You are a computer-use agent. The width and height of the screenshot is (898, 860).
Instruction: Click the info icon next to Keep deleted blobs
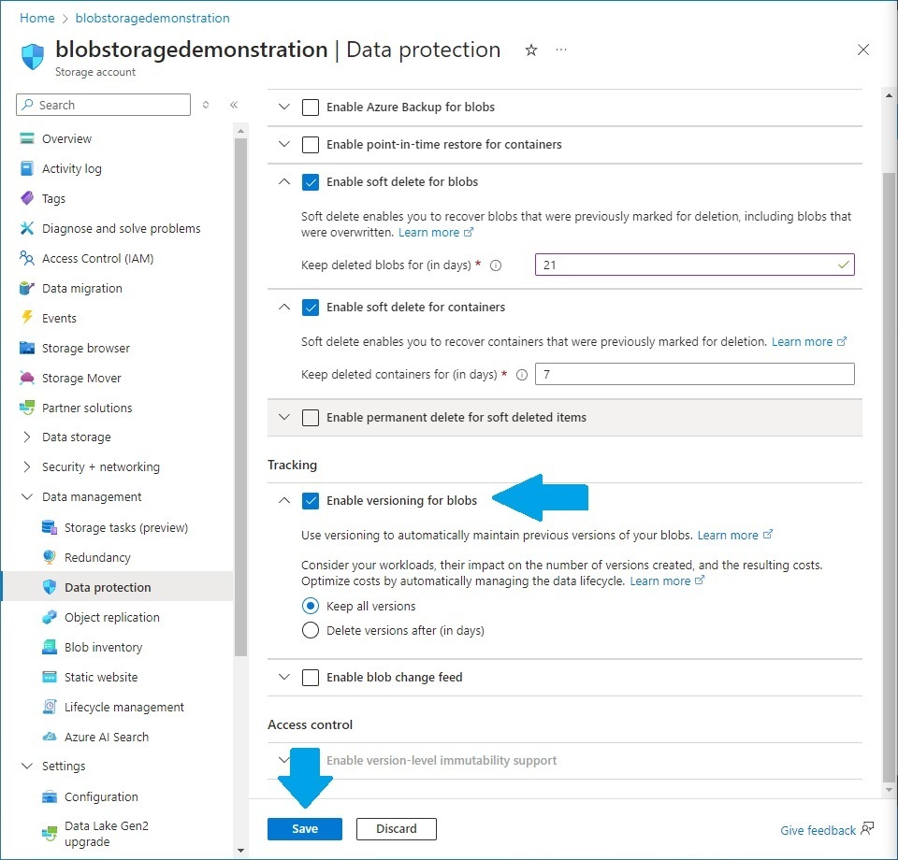pyautogui.click(x=496, y=265)
